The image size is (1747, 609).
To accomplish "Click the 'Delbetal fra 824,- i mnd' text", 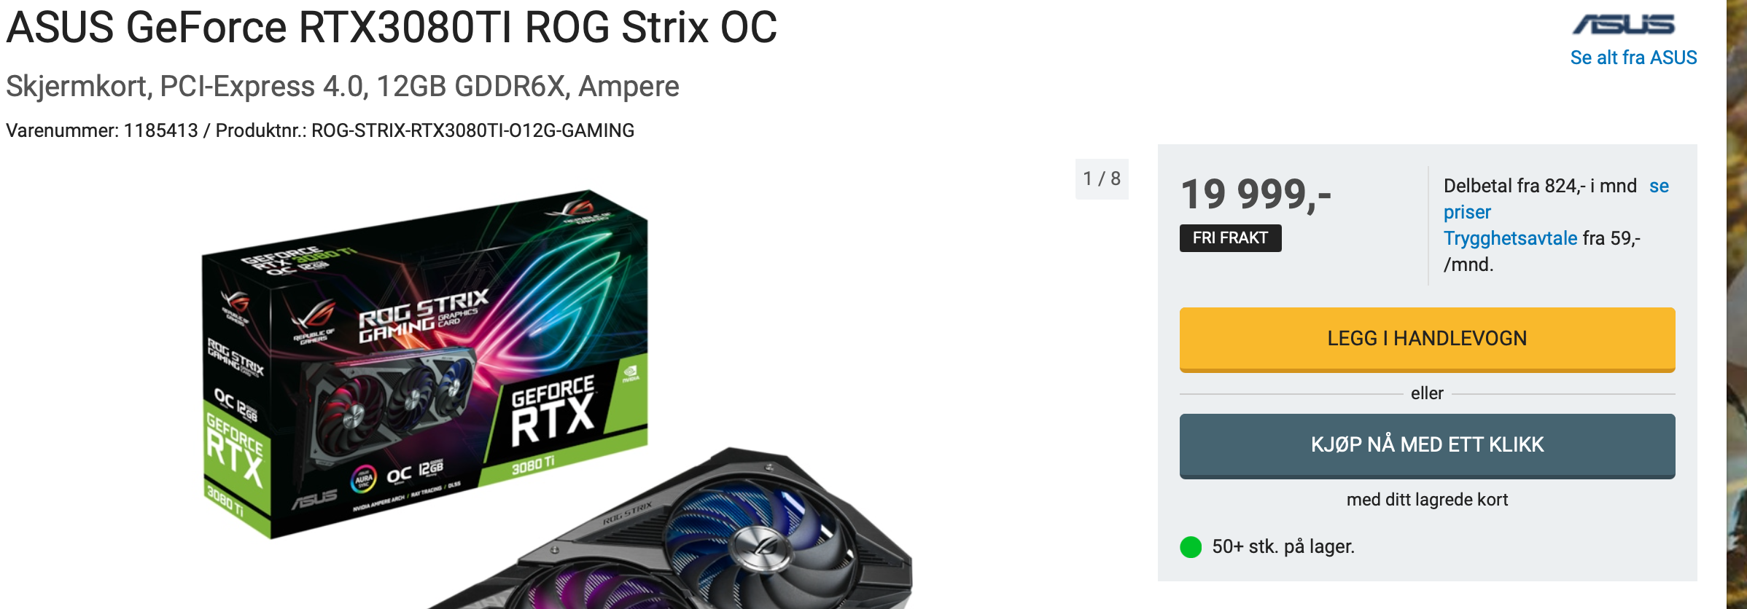I will (x=1540, y=186).
